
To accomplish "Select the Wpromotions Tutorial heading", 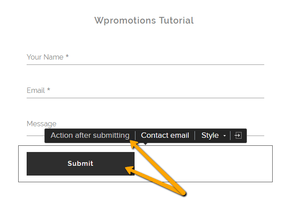I will point(144,20).
